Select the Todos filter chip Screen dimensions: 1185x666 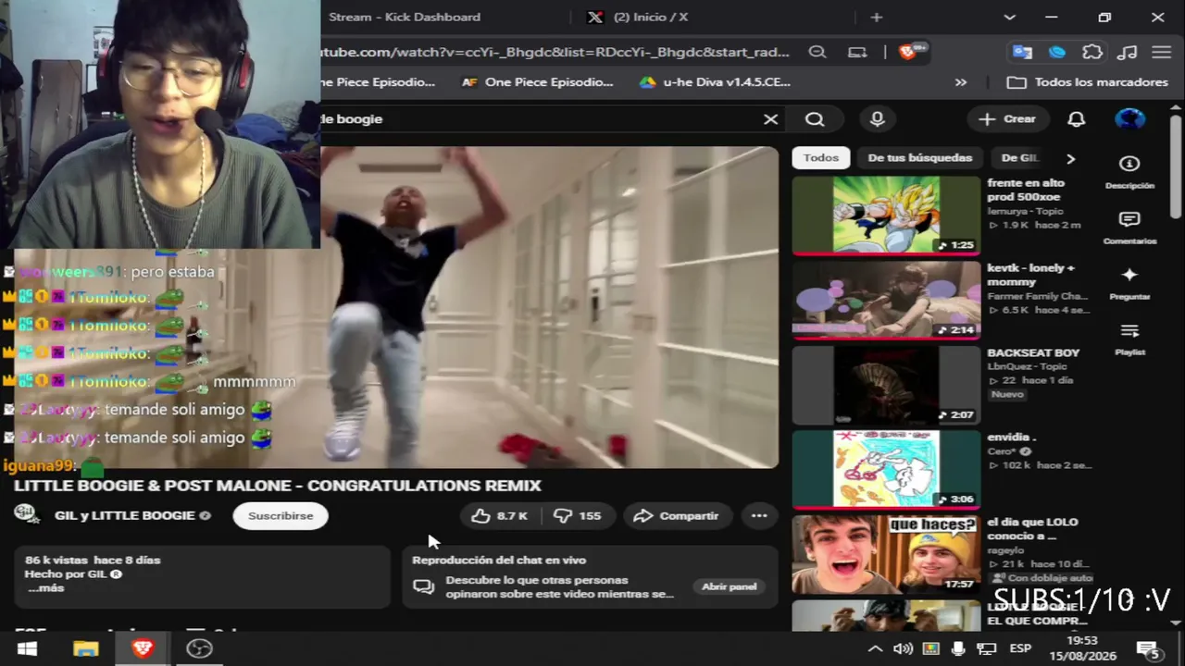pos(820,158)
